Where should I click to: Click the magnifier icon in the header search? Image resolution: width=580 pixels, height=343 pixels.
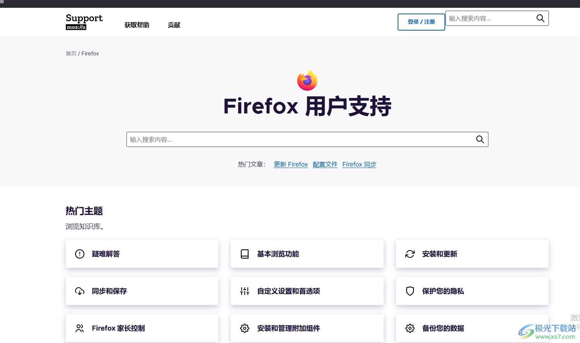click(540, 18)
